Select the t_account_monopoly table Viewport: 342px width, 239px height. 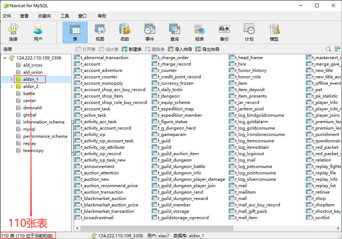click(x=102, y=83)
